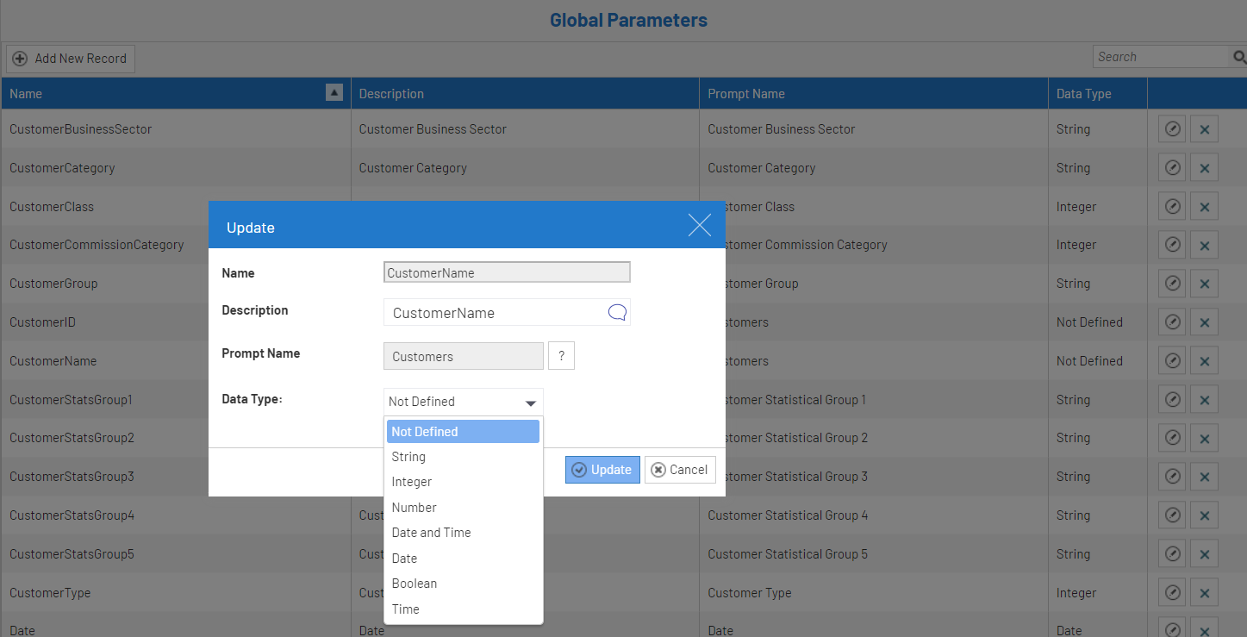This screenshot has height=637, width=1247.
Task: Collapse the Data Type dropdown arrow
Action: pos(531,403)
